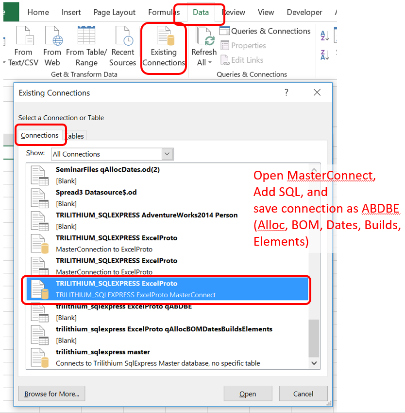
Task: Select the Data ribbon tab
Action: point(201,12)
